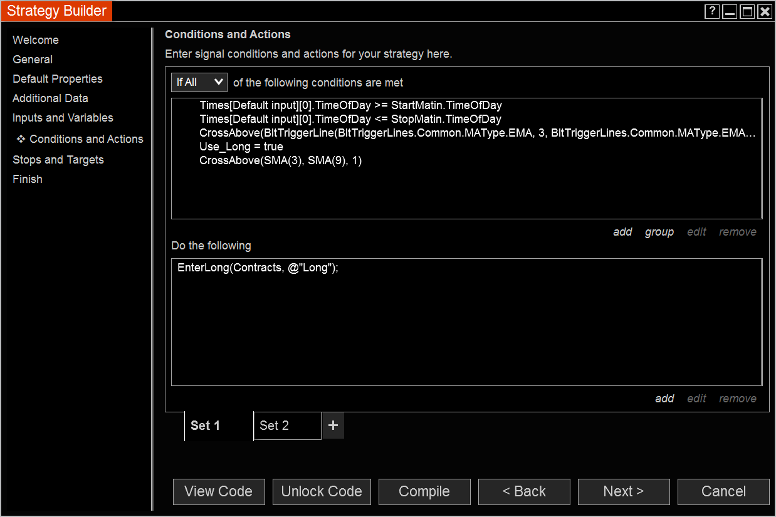Open the If All conditions dropdown
This screenshot has height=517, width=776.
[199, 82]
